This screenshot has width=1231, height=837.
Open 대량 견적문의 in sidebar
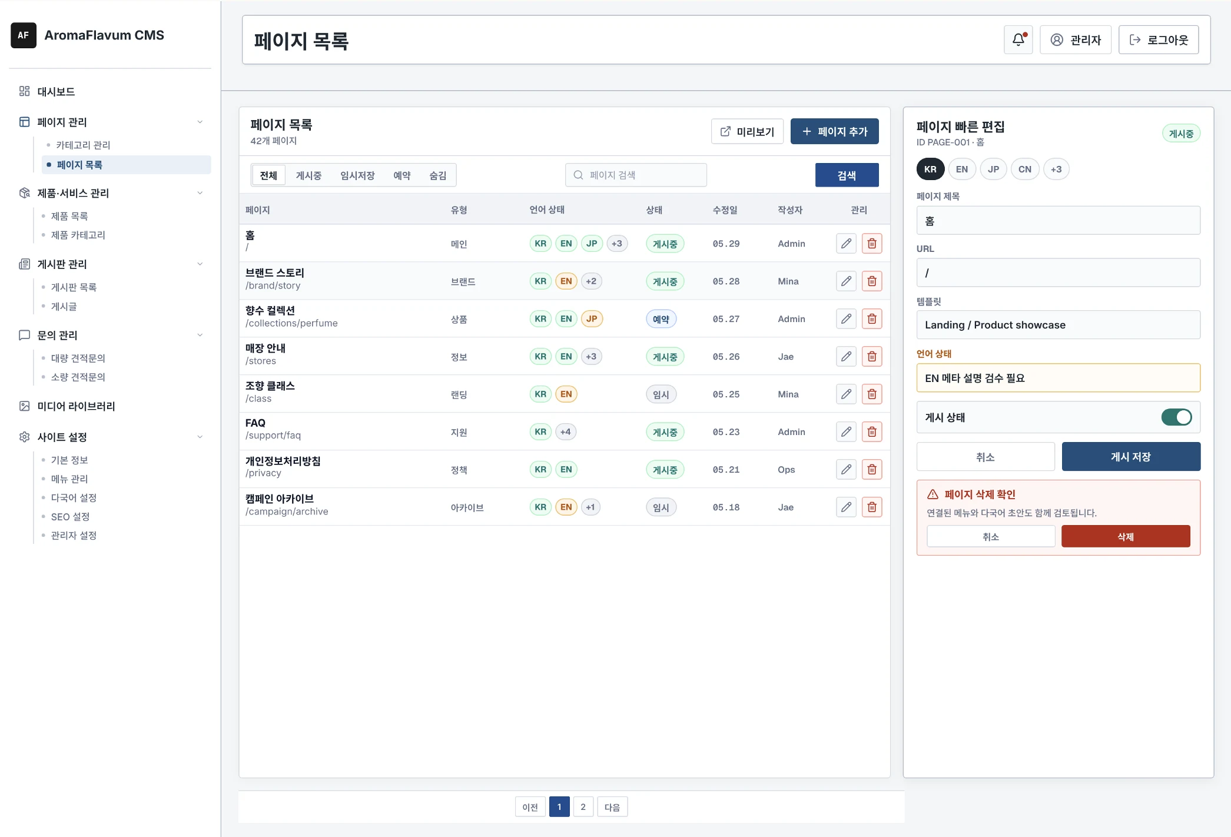[78, 358]
